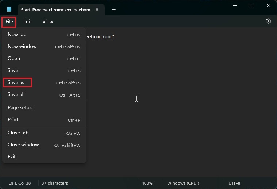Open the View menu

tap(48, 22)
